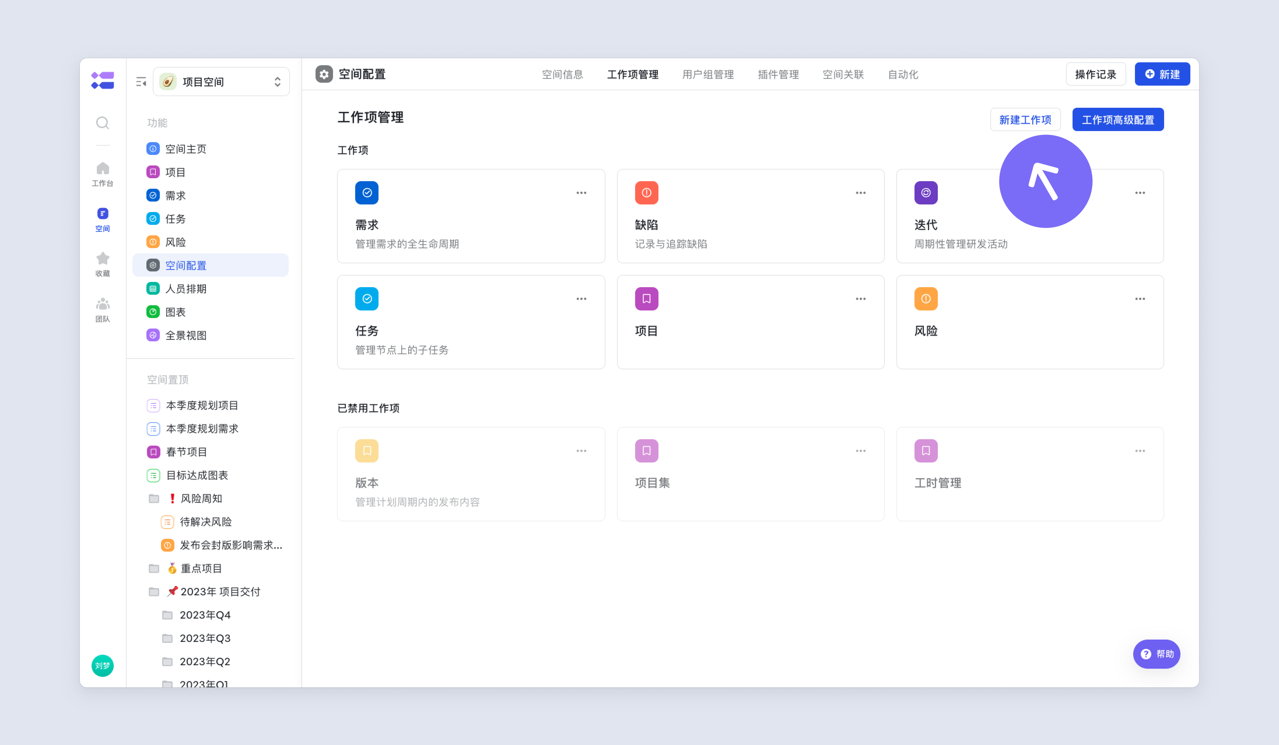The width and height of the screenshot is (1279, 745).
Task: Collapse the sidebar with the toggle icon
Action: pyautogui.click(x=141, y=82)
